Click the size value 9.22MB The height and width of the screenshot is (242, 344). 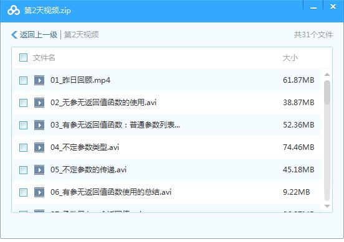tap(297, 192)
